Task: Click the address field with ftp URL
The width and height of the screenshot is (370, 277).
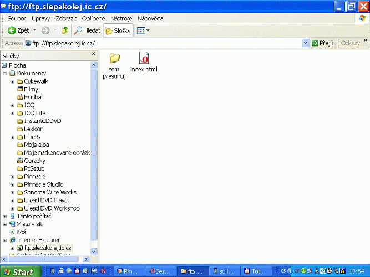Action: tap(166, 43)
